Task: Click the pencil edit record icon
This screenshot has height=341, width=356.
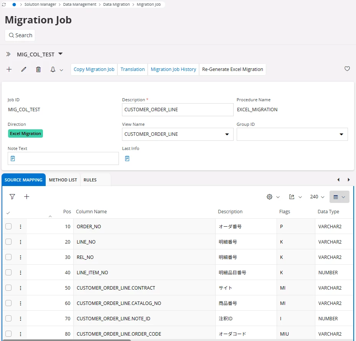Action: click(24, 69)
